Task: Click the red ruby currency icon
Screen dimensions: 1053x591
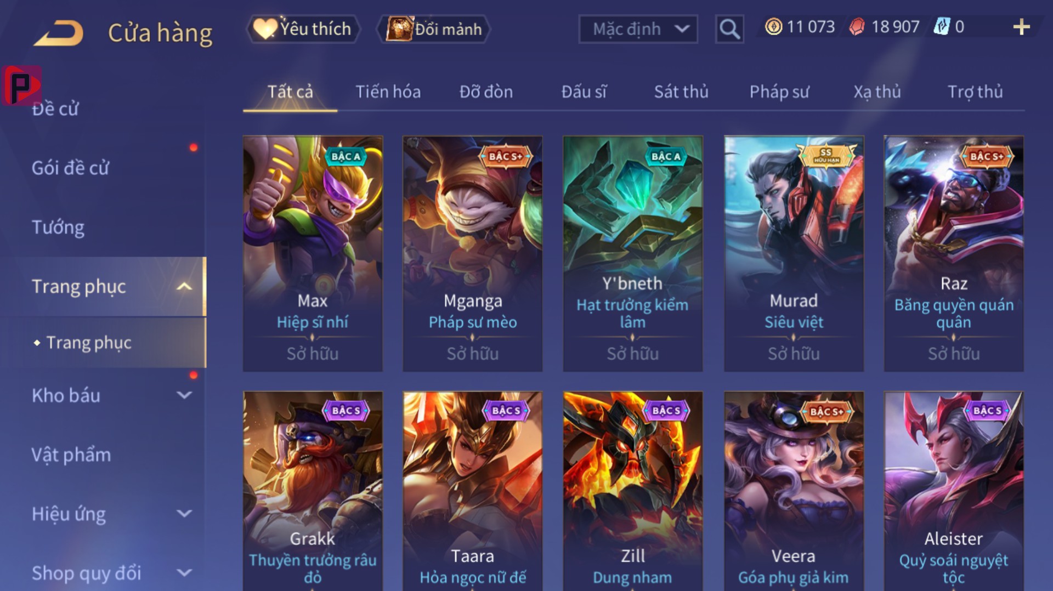Action: [857, 27]
